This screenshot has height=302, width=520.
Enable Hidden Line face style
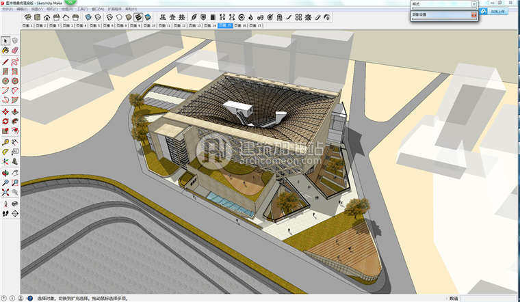point(119,17)
